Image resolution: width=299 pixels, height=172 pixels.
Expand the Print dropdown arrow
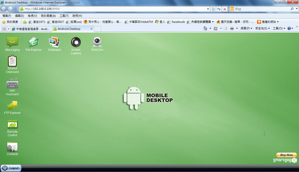pyautogui.click(x=237, y=29)
